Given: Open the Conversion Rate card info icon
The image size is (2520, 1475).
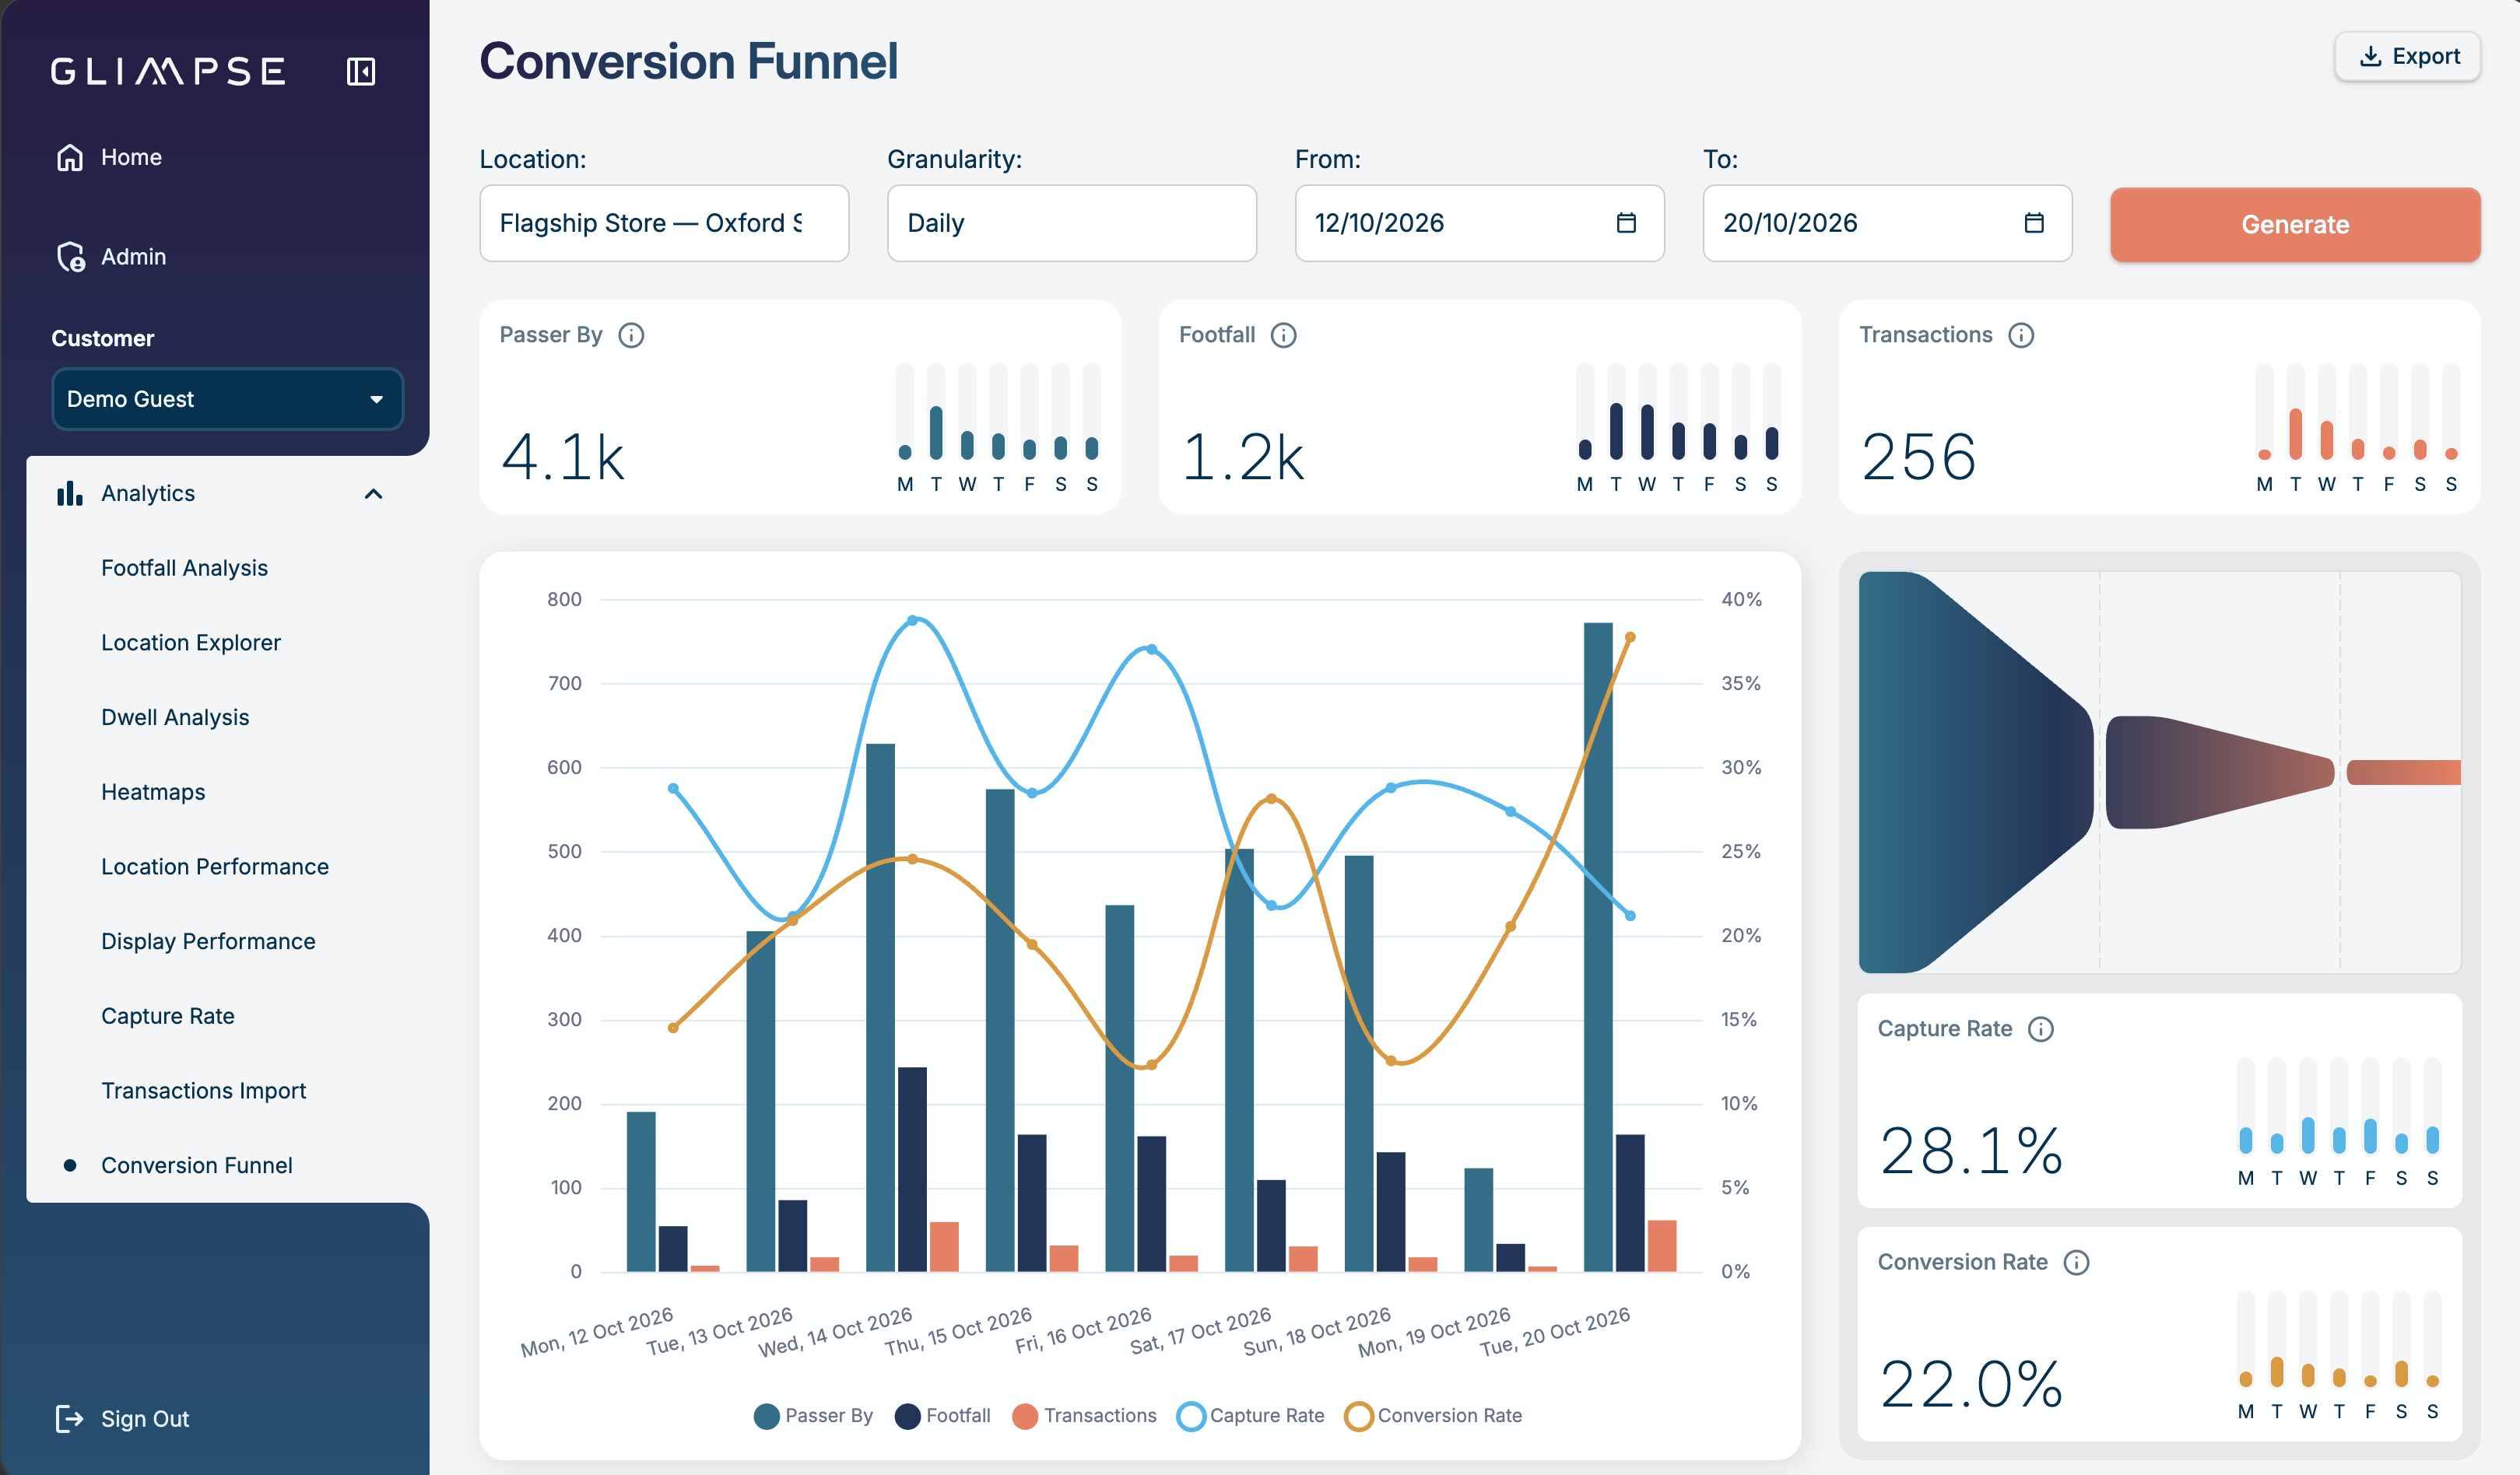Looking at the screenshot, I should (x=2077, y=1262).
